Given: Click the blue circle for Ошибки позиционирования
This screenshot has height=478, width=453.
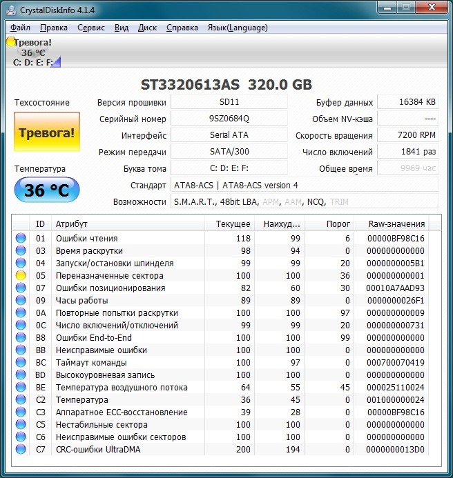Looking at the screenshot, I should click(21, 288).
